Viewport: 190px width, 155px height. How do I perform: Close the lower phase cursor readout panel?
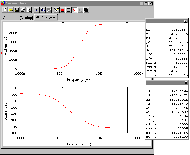pyautogui.click(x=186, y=83)
